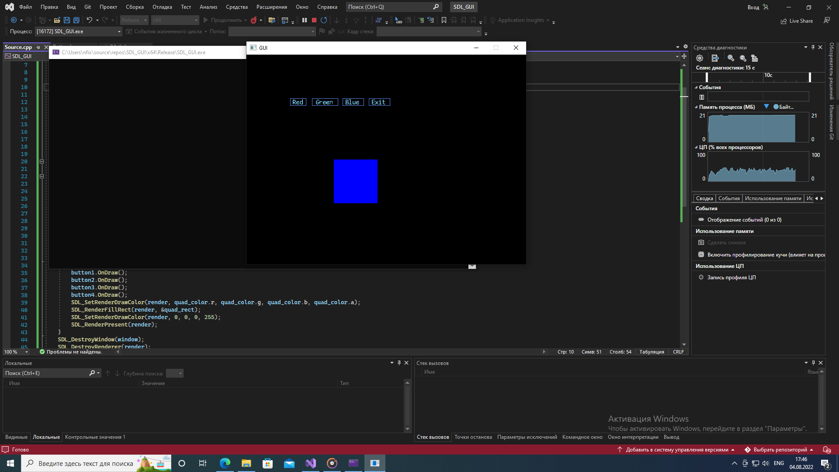Switch to the Стек вызовов tab
Image resolution: width=839 pixels, height=472 pixels.
click(x=433, y=437)
